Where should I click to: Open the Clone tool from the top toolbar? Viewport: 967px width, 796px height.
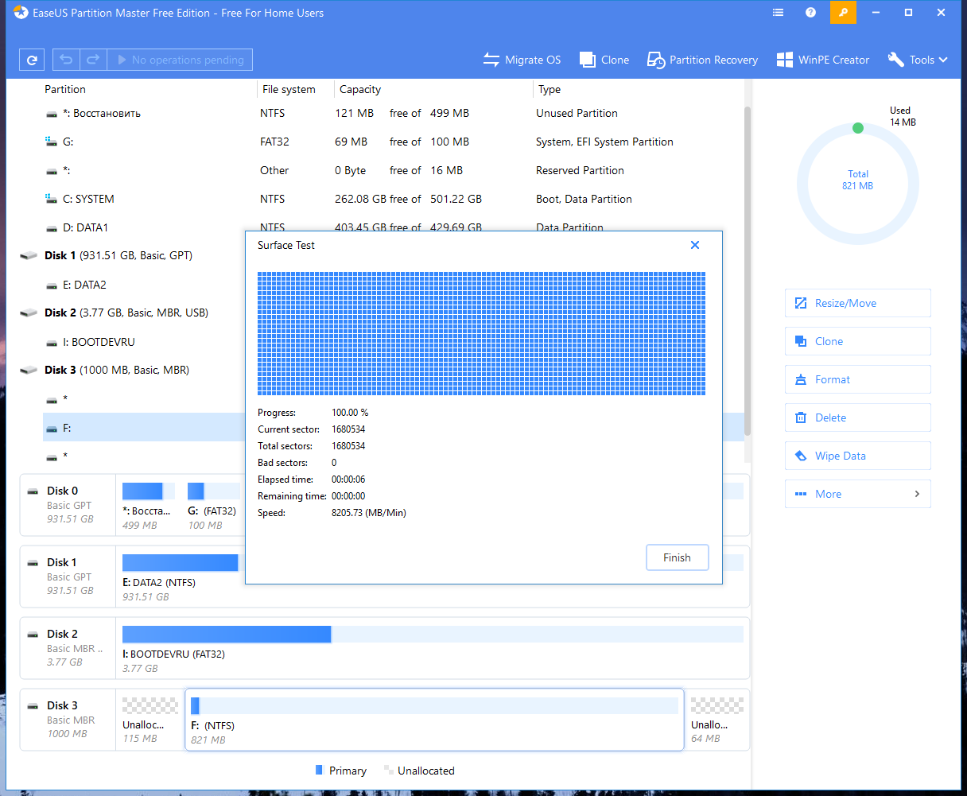[604, 60]
